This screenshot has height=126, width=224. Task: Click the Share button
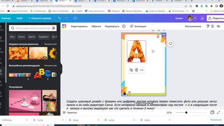216,18
